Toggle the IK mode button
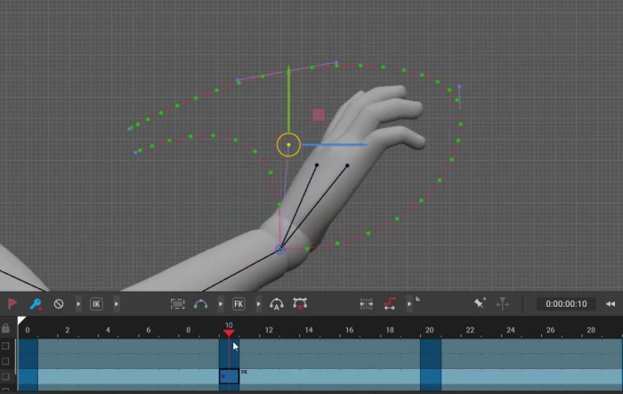The image size is (623, 394). (x=96, y=303)
